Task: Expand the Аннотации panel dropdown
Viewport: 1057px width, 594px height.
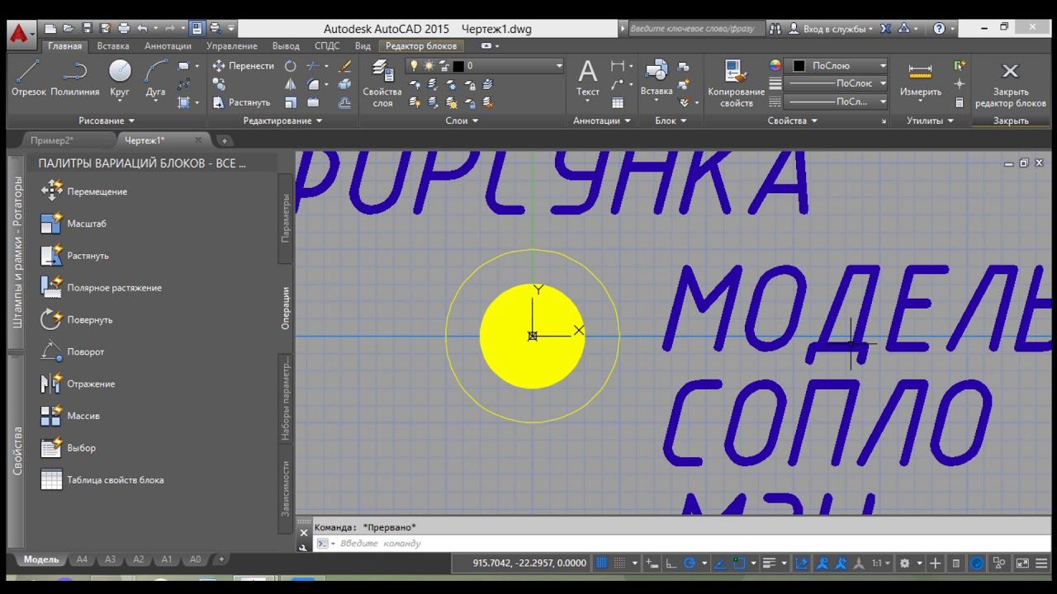Action: pos(602,120)
